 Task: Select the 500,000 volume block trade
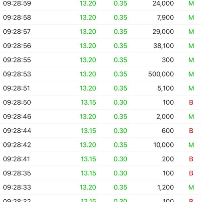point(101,74)
